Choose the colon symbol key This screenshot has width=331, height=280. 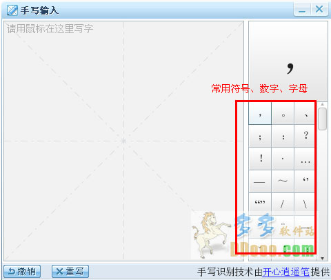[283, 137]
